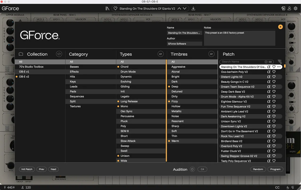
Task: Open the three-dot menu on the selected patch
Action: pos(279,67)
